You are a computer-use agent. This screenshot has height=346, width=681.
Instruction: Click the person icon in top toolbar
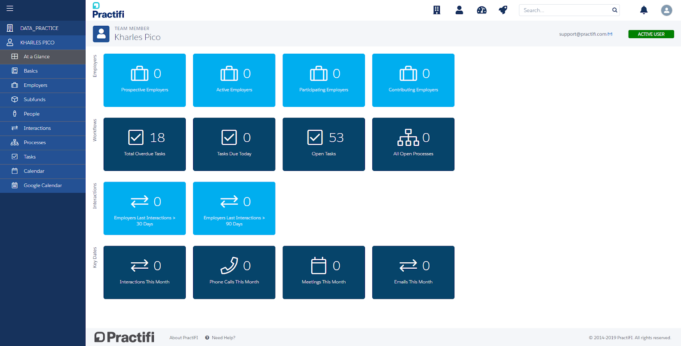click(459, 10)
